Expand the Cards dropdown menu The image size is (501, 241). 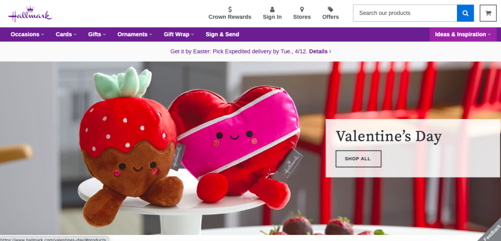pos(66,34)
